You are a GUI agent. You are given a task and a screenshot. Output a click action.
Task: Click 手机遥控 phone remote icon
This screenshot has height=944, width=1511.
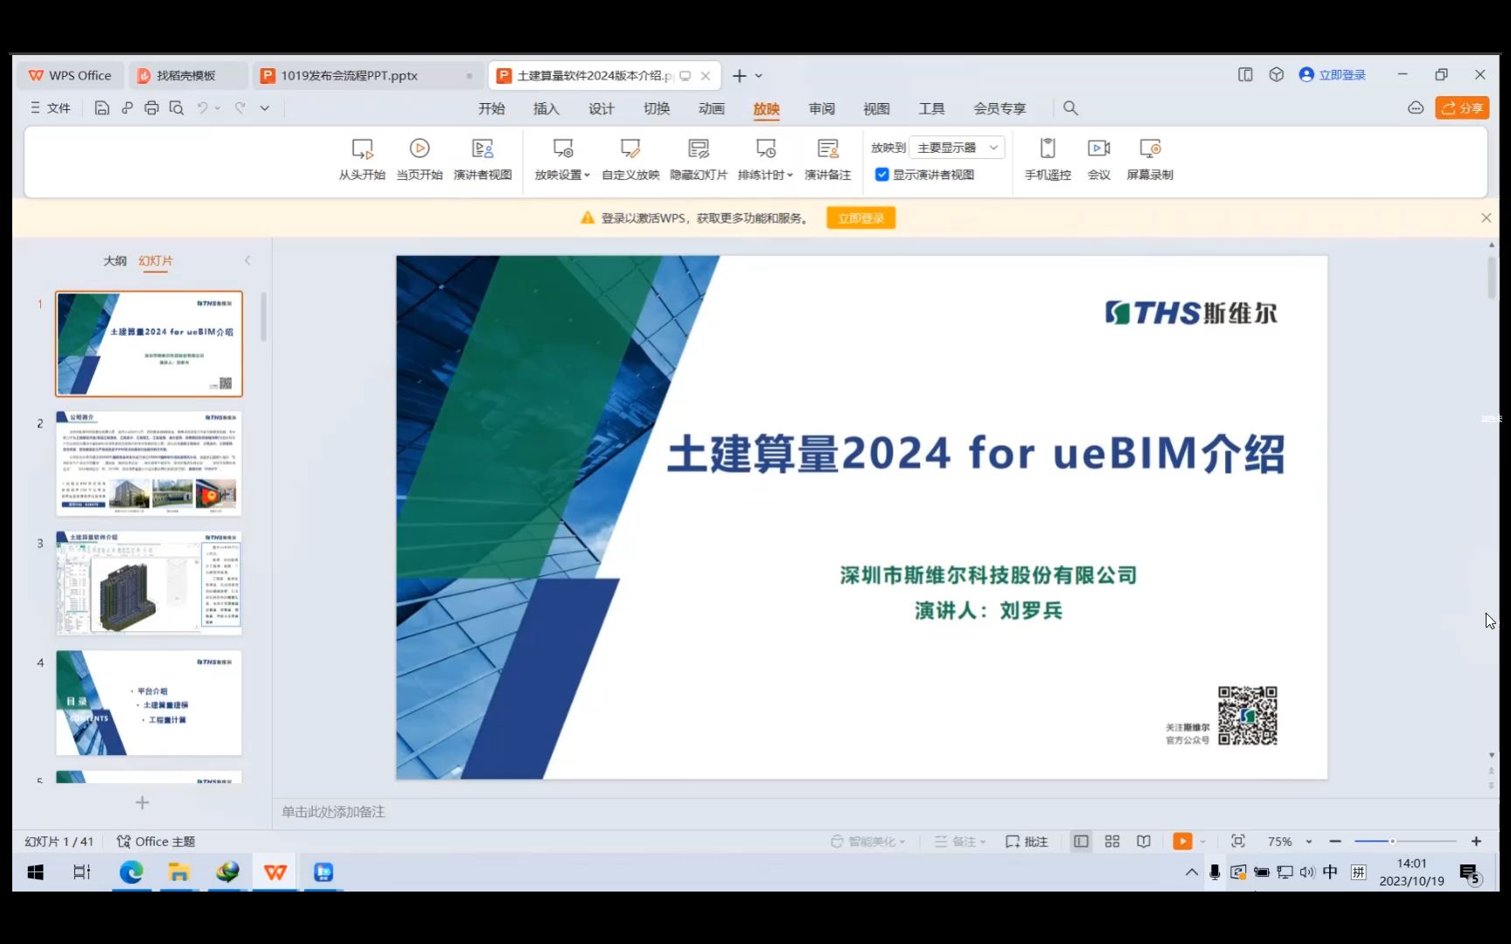coord(1048,149)
